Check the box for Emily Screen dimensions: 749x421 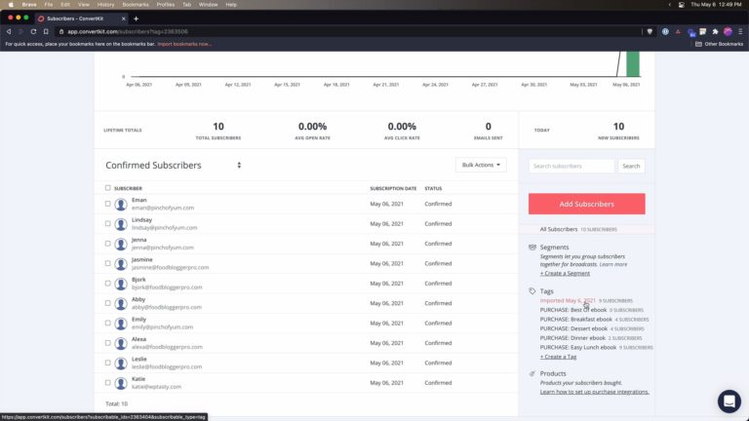coord(108,324)
